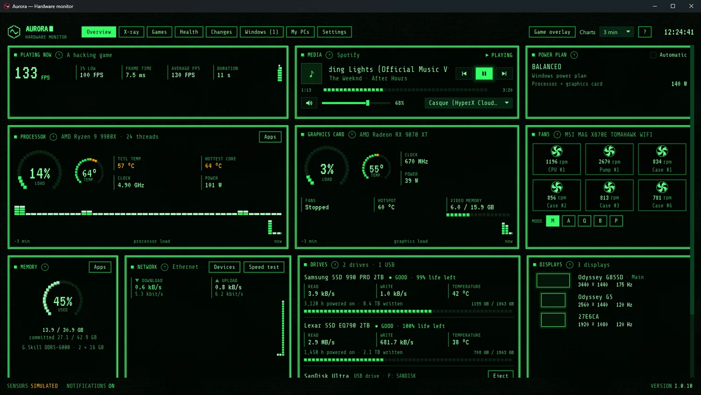701x395 pixels.
Task: Set fan mode to B
Action: point(601,221)
